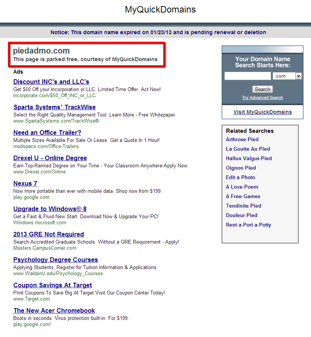Click the Related Searches heading
The image size is (311, 337).
coord(250,131)
